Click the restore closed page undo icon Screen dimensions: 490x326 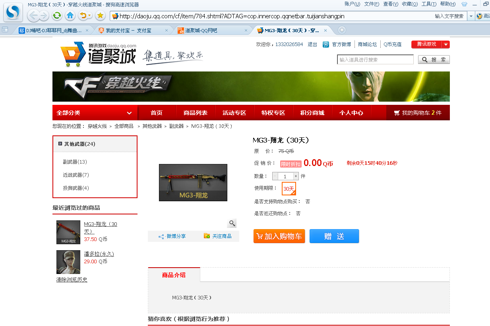click(83, 15)
